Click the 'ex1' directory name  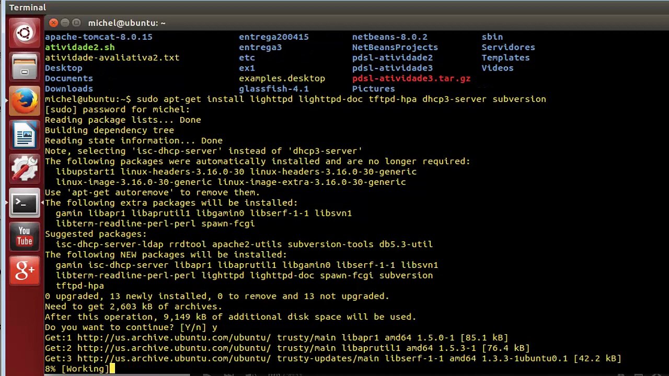pyautogui.click(x=247, y=68)
